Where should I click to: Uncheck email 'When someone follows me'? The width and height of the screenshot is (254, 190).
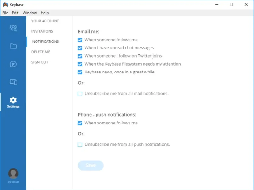click(x=80, y=40)
